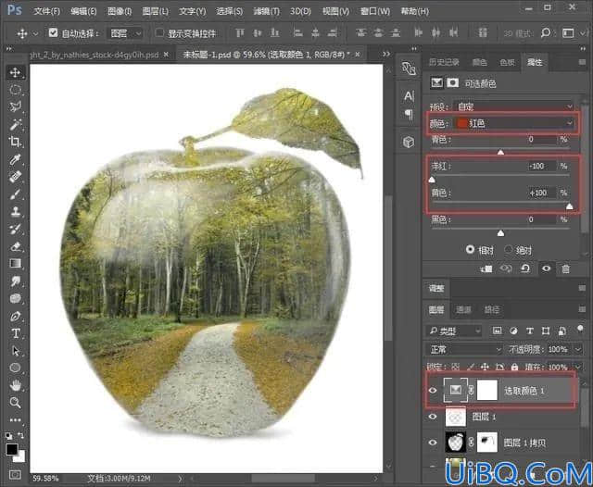Enable Show Transform Controls checkbox
The width and height of the screenshot is (593, 487).
[159, 33]
